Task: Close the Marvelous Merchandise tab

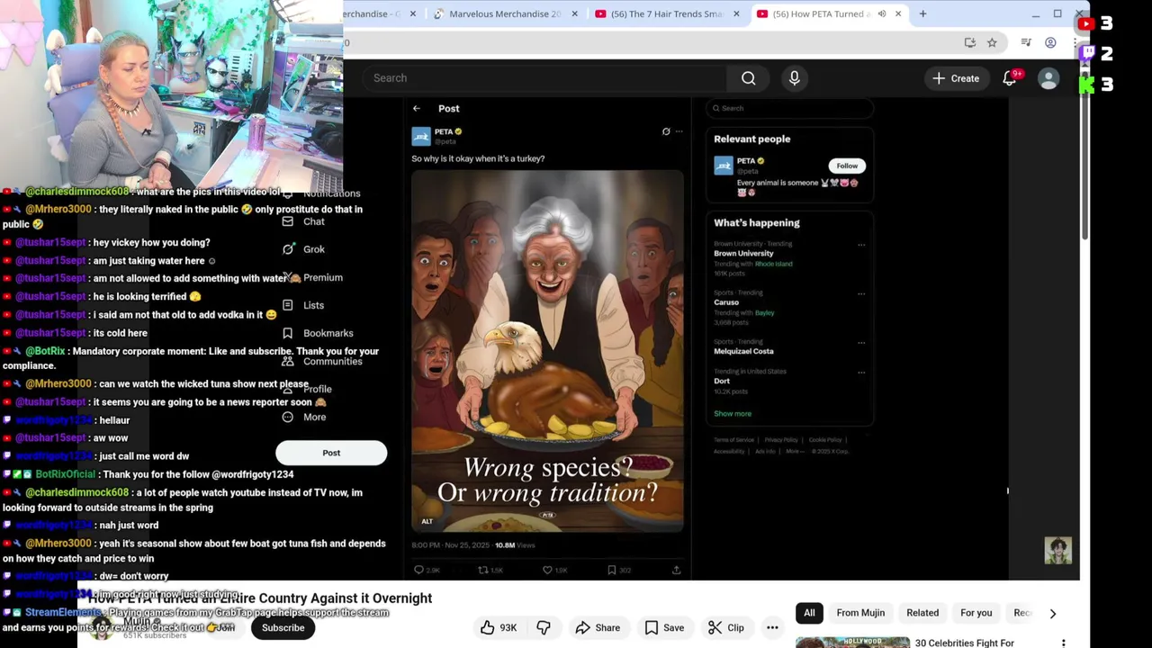Action: pyautogui.click(x=574, y=13)
